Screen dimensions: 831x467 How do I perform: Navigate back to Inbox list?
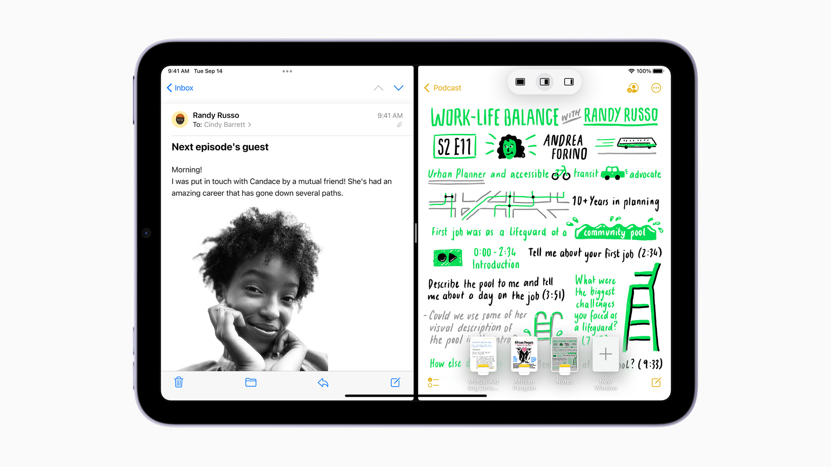point(179,87)
